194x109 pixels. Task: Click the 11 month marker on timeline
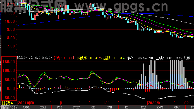(63, 103)
